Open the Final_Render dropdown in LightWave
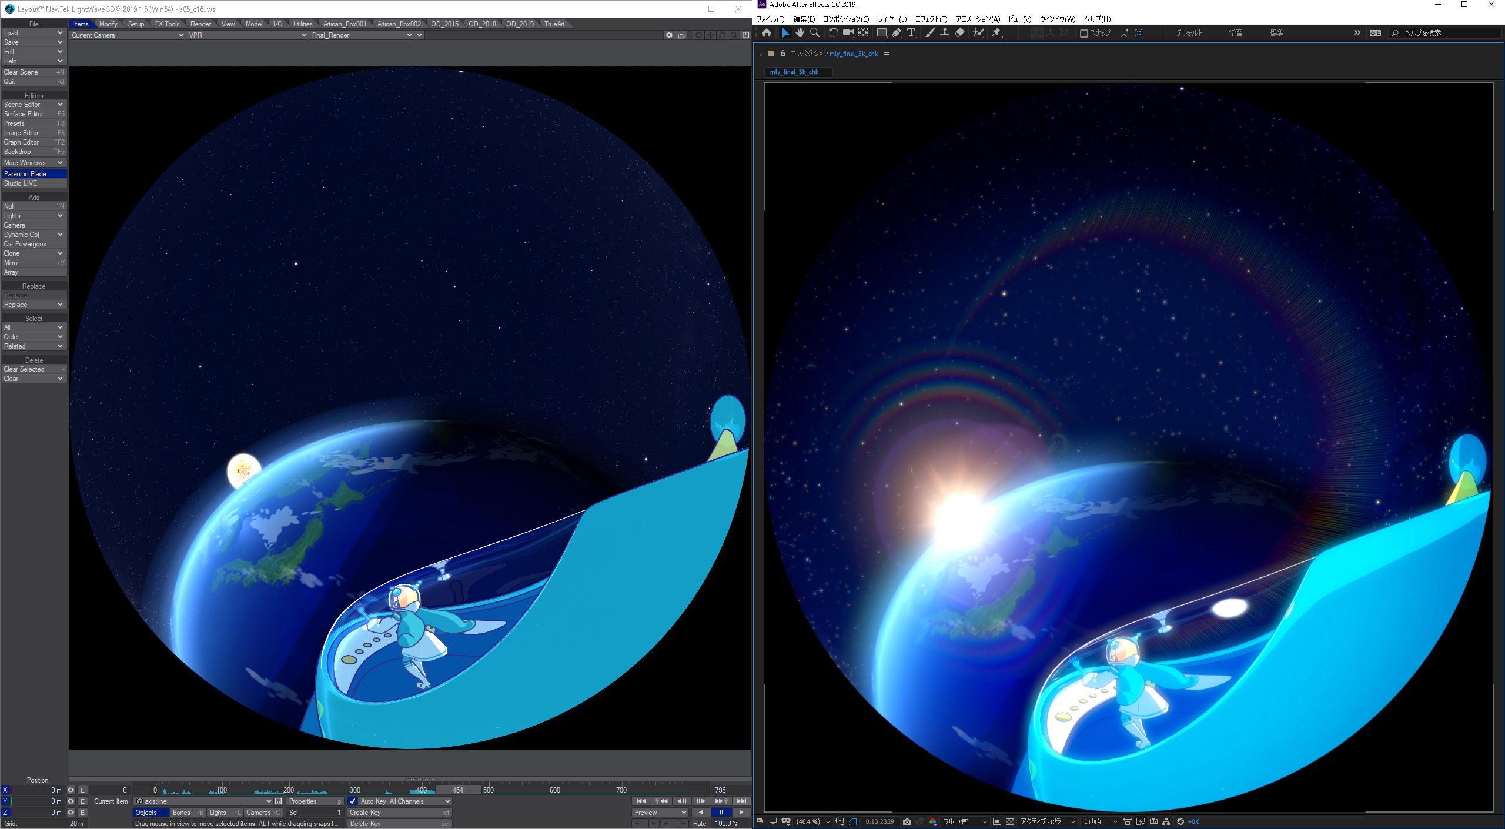 click(x=362, y=35)
